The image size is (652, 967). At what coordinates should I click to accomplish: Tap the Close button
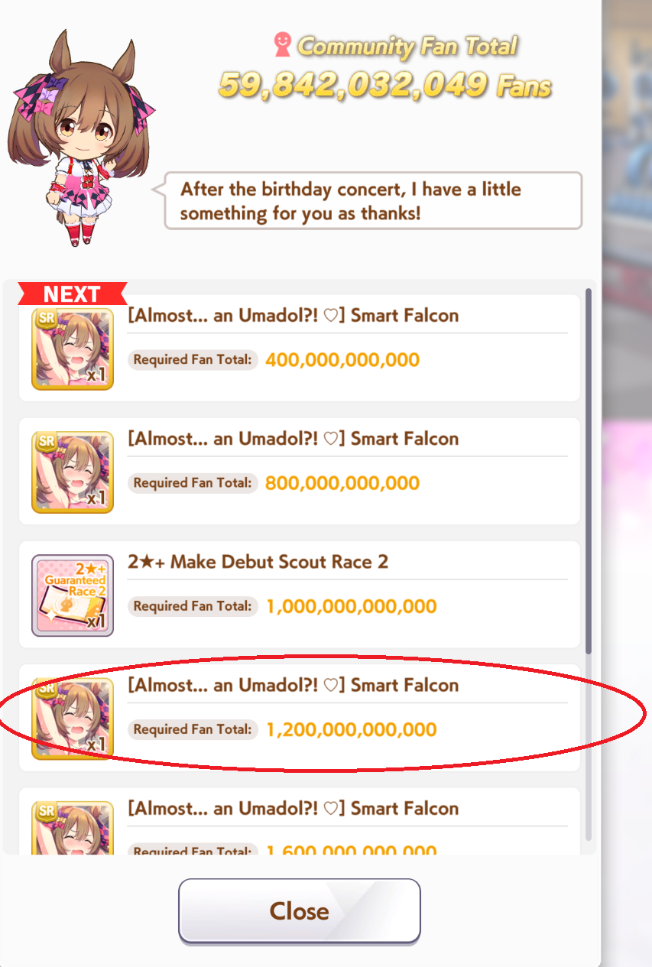(299, 910)
